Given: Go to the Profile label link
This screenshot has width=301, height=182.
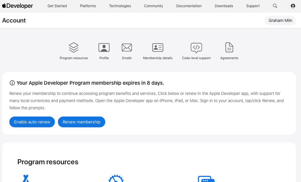Looking at the screenshot, I should pyautogui.click(x=104, y=58).
